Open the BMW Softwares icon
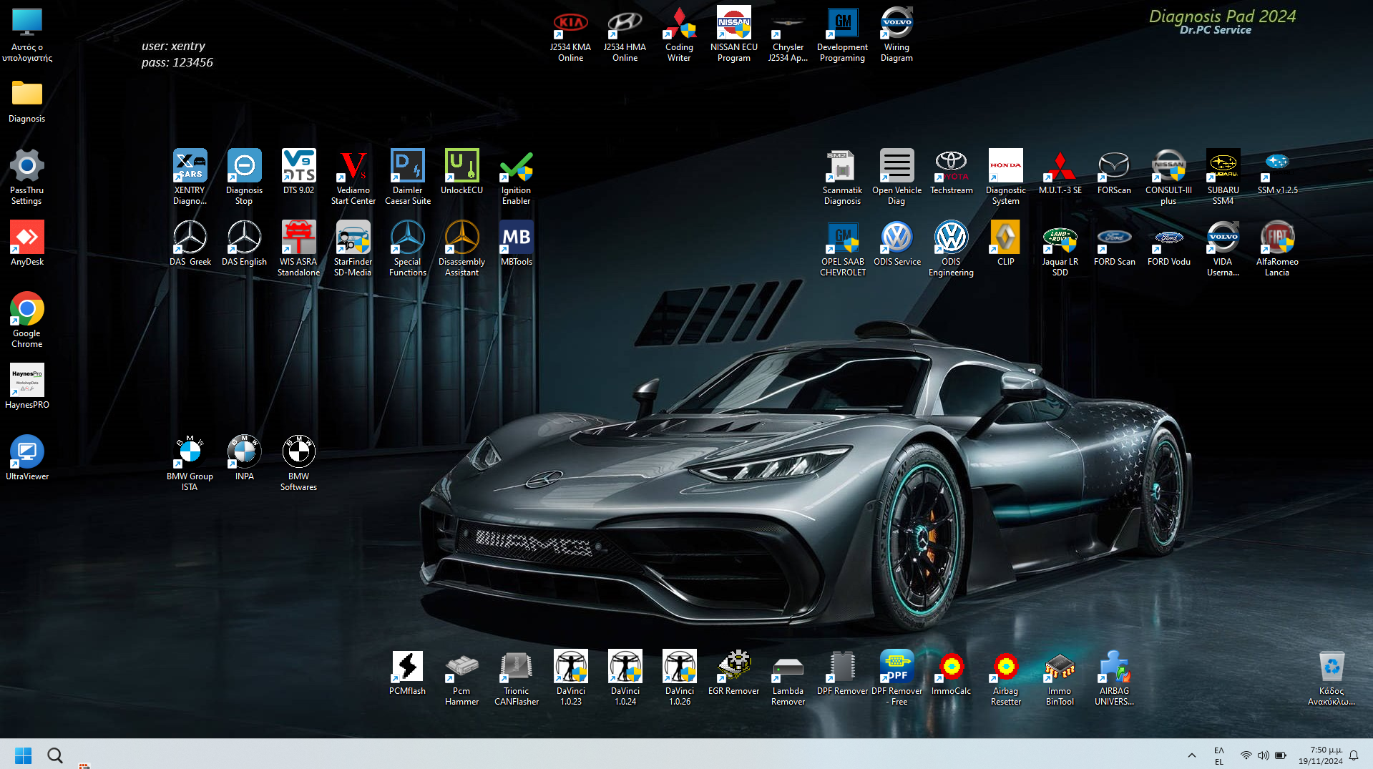 298,462
